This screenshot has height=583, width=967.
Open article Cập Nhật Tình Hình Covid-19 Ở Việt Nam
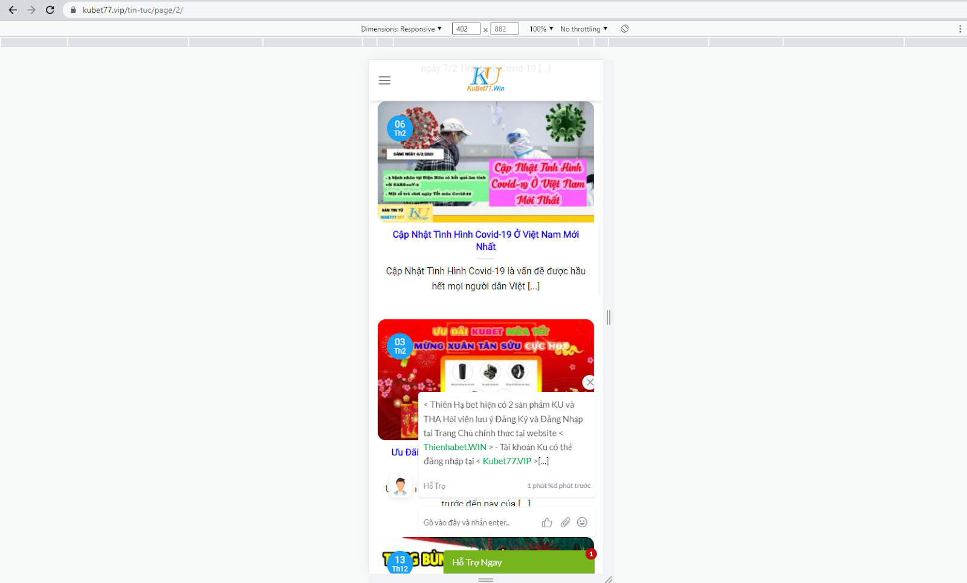pos(486,241)
